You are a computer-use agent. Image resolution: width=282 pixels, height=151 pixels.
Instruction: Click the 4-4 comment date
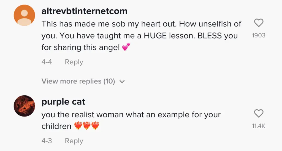pos(47,62)
